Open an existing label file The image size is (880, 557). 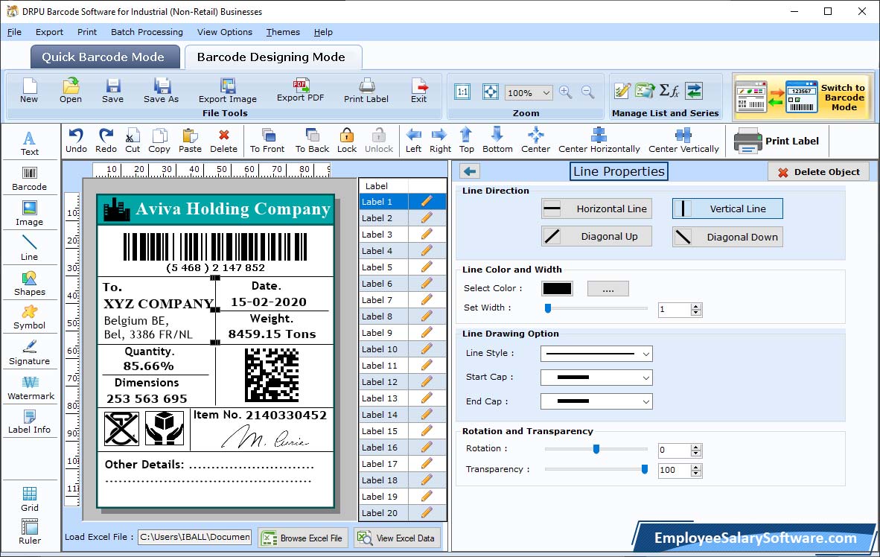tap(71, 91)
